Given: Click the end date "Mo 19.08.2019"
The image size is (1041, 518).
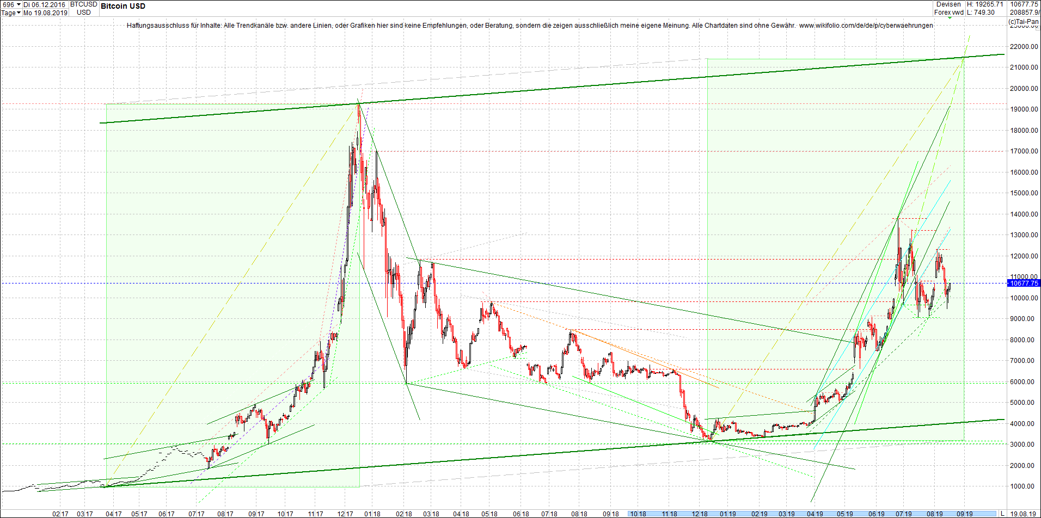Looking at the screenshot, I should (x=45, y=13).
